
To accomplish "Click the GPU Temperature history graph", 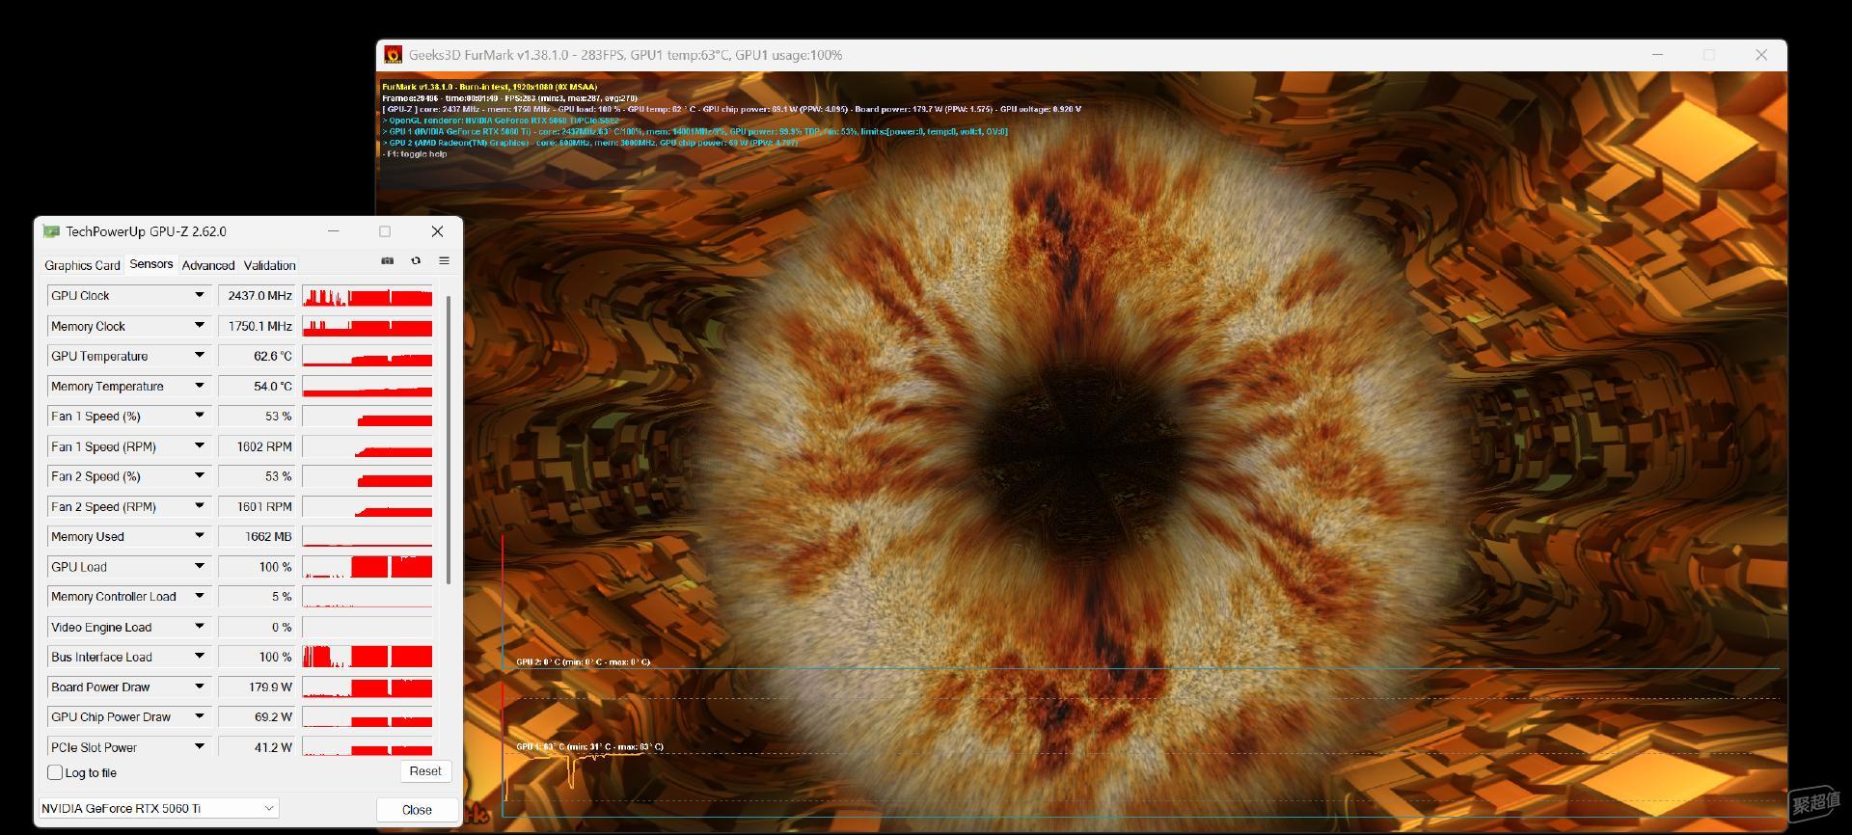I will tap(368, 356).
